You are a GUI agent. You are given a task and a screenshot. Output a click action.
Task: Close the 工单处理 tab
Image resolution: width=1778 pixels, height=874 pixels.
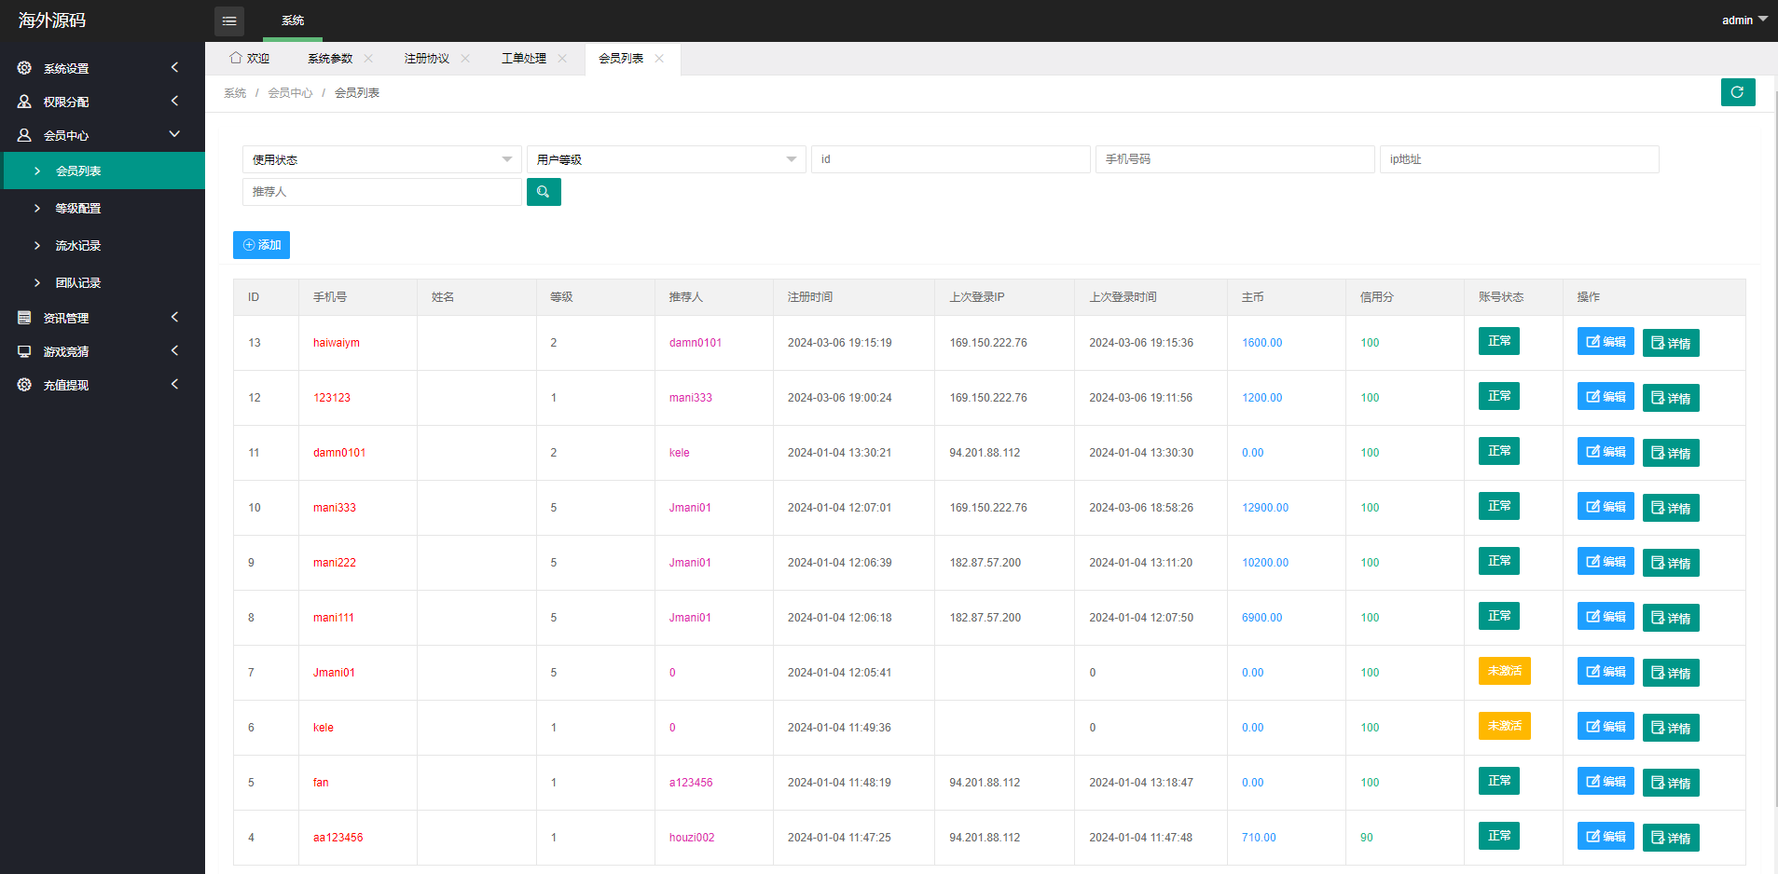pos(562,58)
